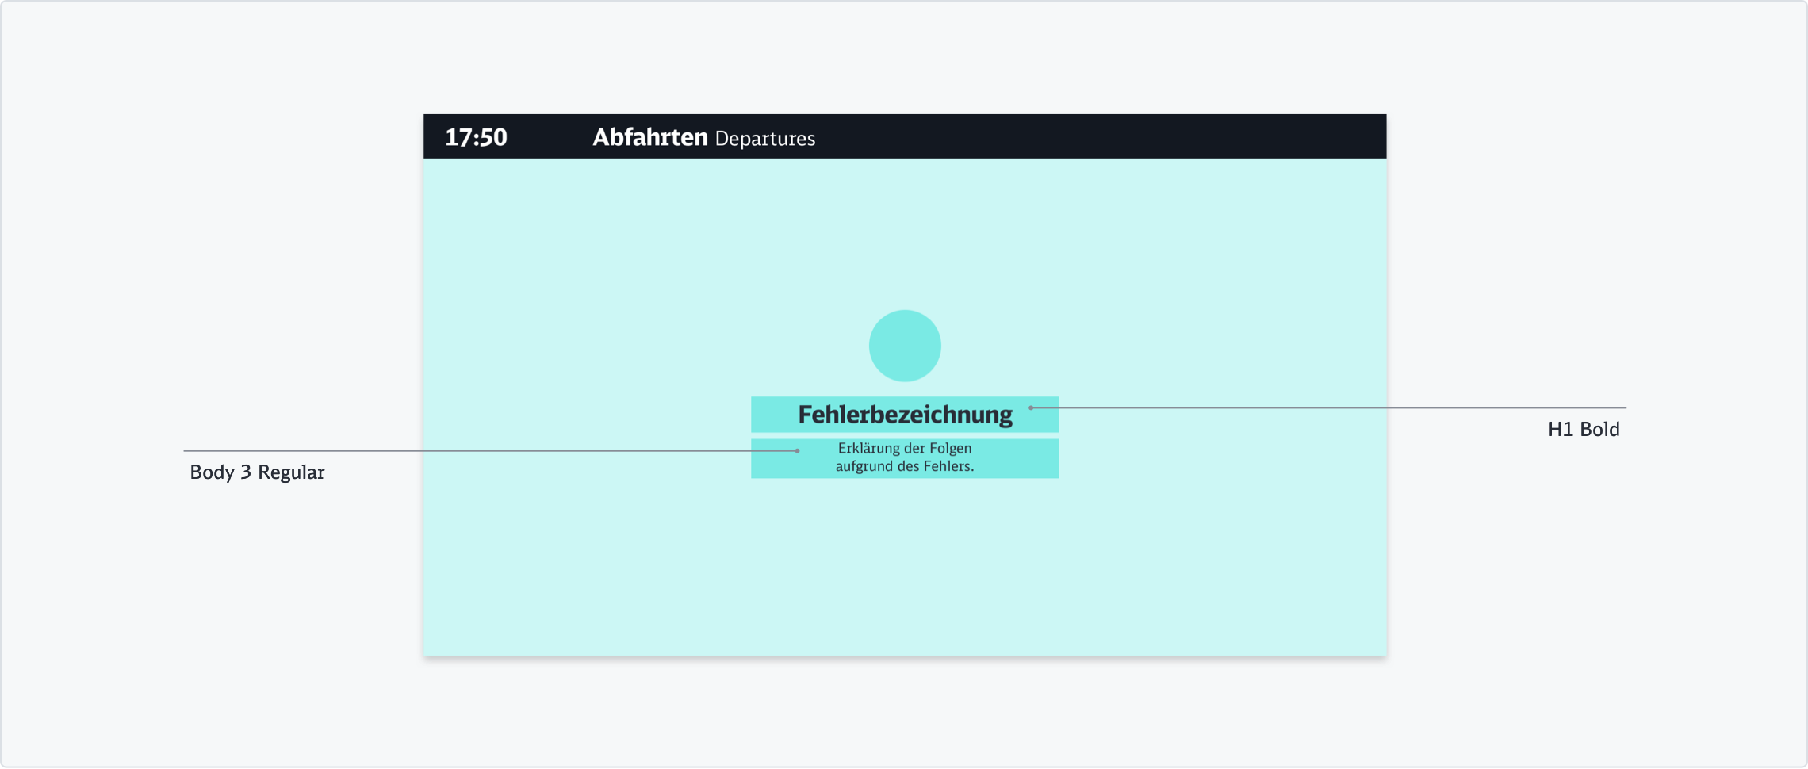Click the "aufgrund des Fehlers." text line
Viewport: 1808px width, 769px height.
click(x=904, y=466)
